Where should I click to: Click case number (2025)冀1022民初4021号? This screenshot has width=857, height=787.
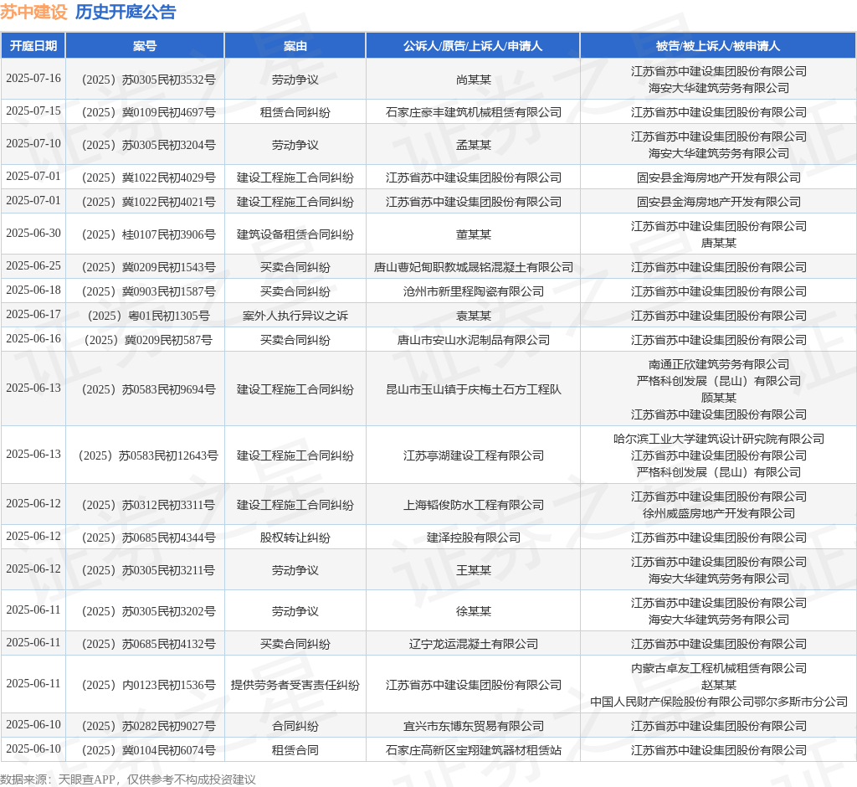tap(148, 202)
